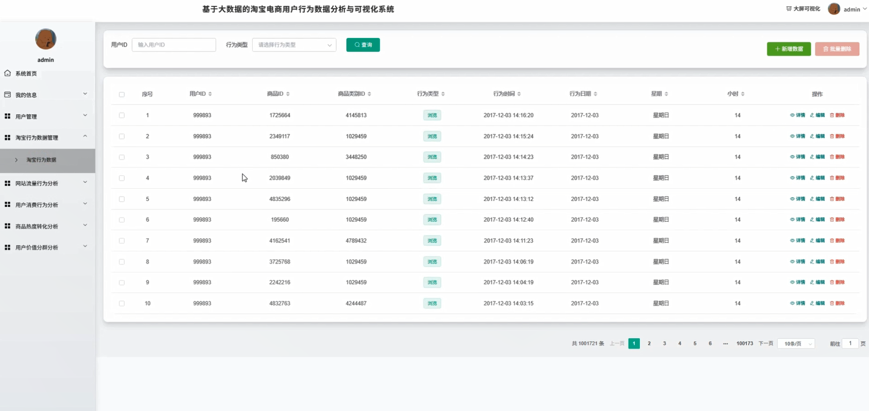
Task: Sort by 商品ID column arrows
Action: coord(288,94)
